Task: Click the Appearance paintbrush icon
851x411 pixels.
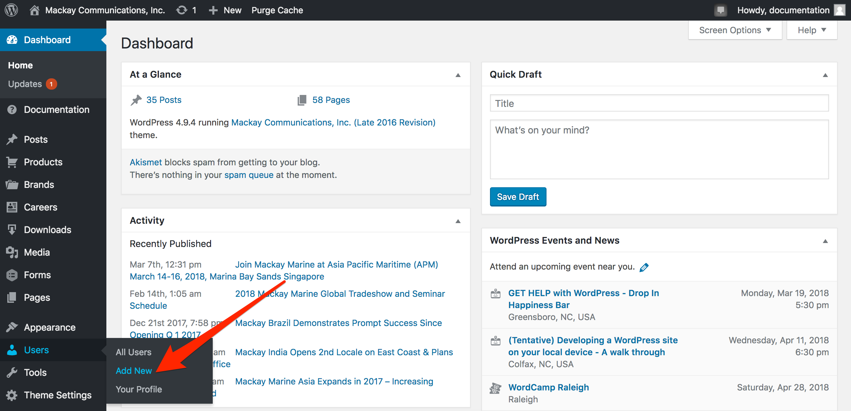Action: pos(12,327)
